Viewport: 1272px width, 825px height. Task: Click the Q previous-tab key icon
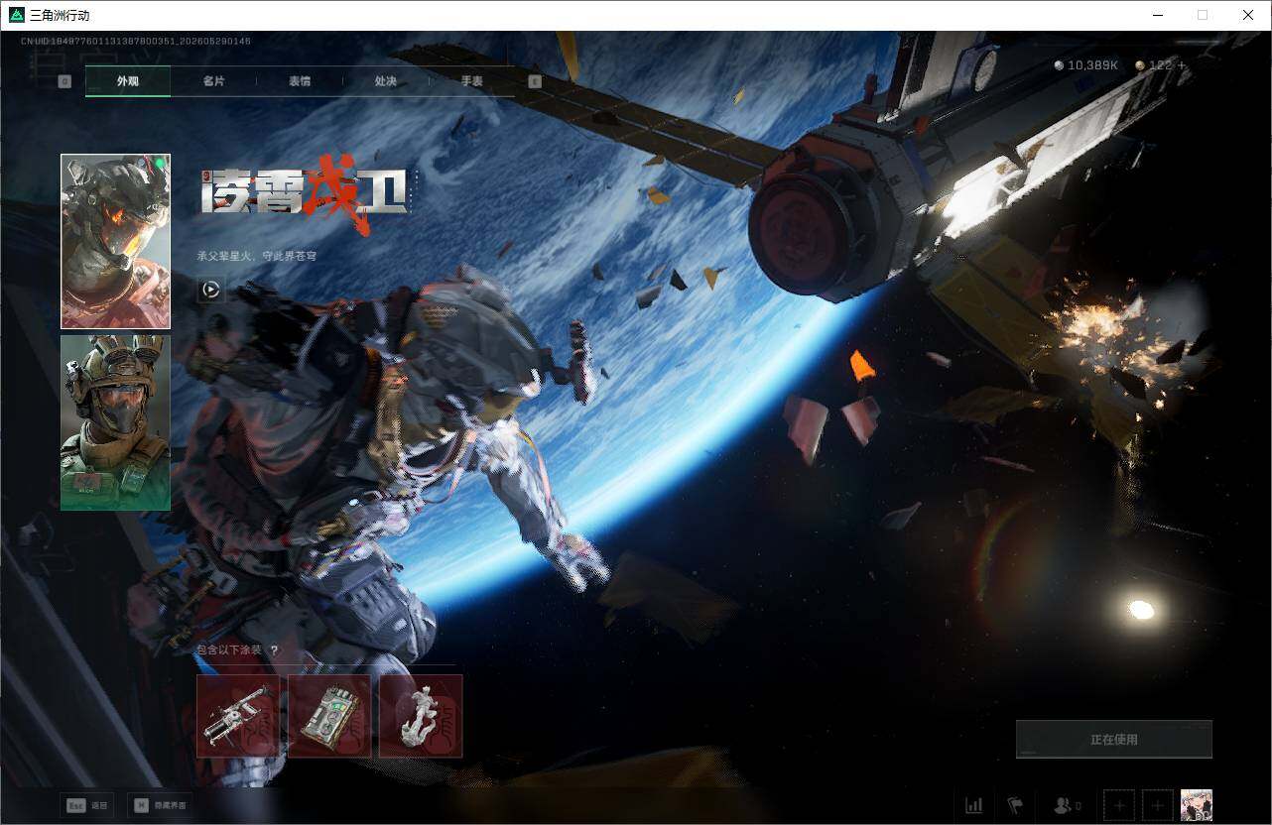[x=64, y=81]
